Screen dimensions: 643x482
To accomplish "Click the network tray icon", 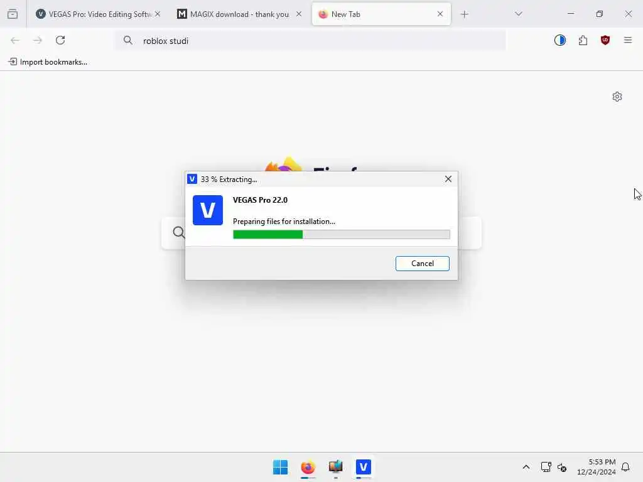I will click(546, 467).
